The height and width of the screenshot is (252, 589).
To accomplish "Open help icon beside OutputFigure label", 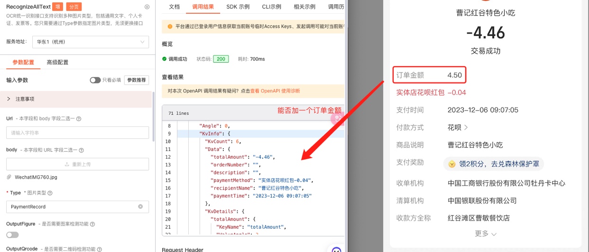I will 92,224.
